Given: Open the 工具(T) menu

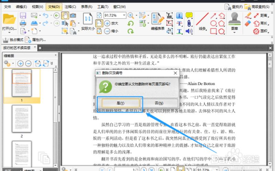Looking at the screenshot, I should coord(103,7).
